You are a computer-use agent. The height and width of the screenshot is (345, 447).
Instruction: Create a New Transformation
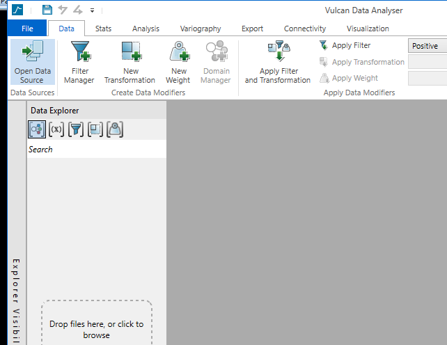130,62
